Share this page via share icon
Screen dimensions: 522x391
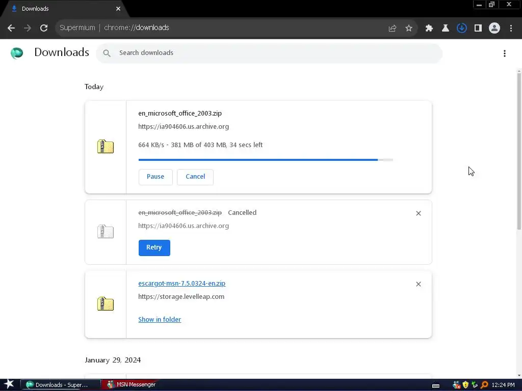point(392,29)
